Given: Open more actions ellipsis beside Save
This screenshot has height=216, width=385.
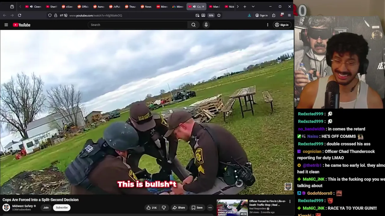Looking at the screenshot, I should coord(210,208).
